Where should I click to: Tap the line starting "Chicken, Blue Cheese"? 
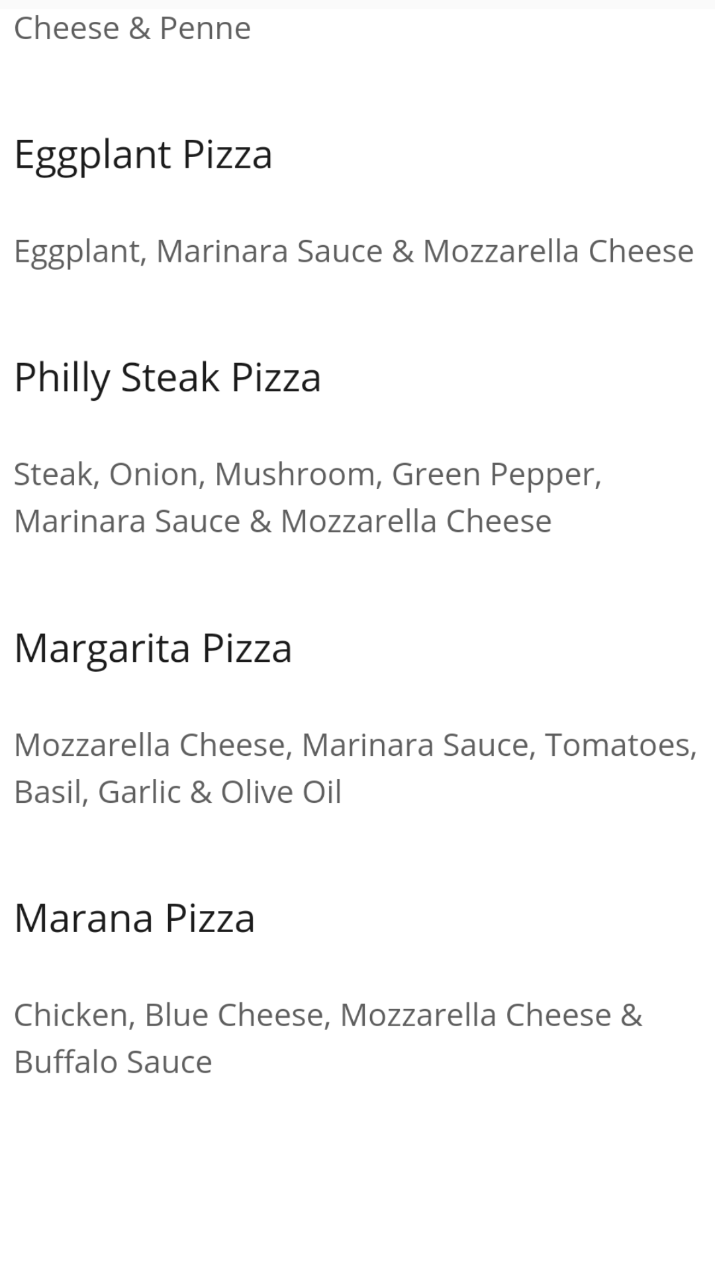click(328, 1015)
